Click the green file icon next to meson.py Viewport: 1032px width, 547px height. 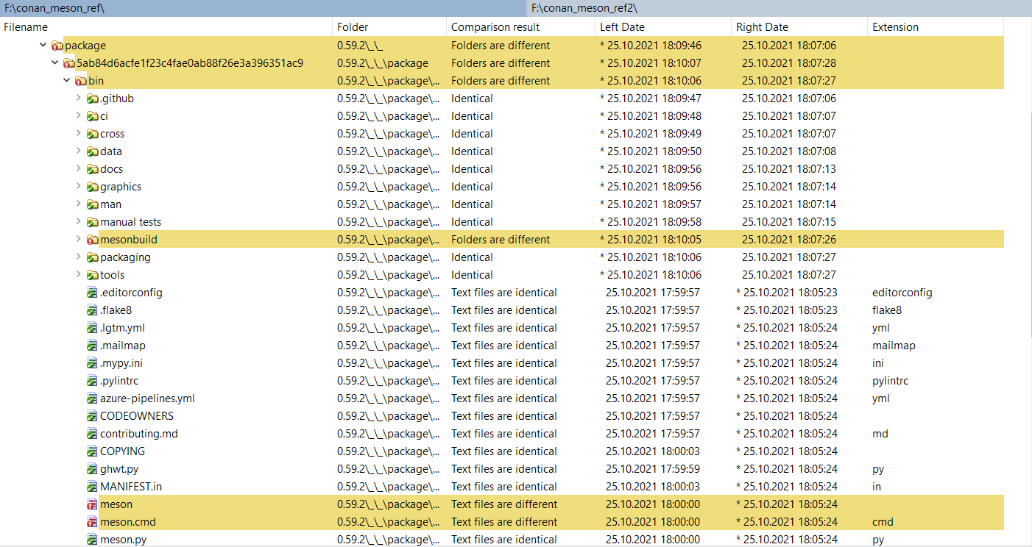(x=92, y=539)
